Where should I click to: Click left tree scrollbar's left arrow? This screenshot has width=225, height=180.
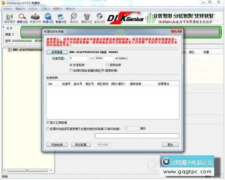4,170
